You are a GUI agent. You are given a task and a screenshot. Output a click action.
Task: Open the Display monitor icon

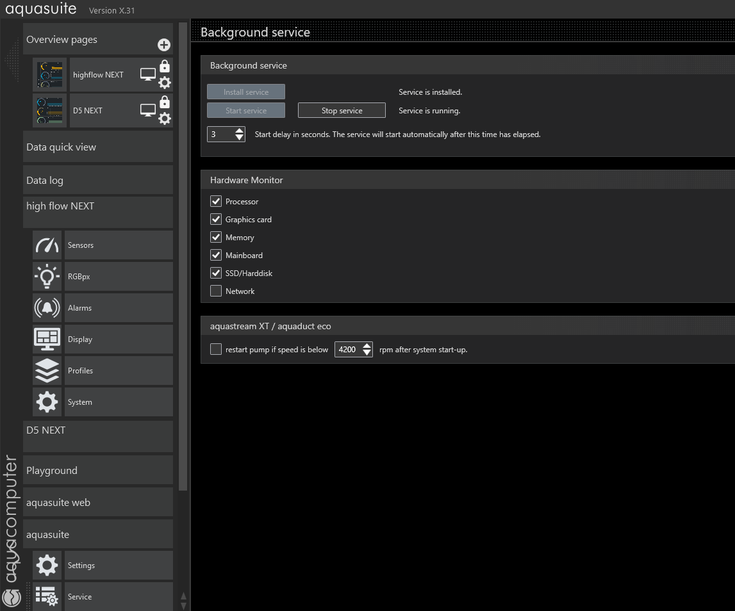click(47, 339)
